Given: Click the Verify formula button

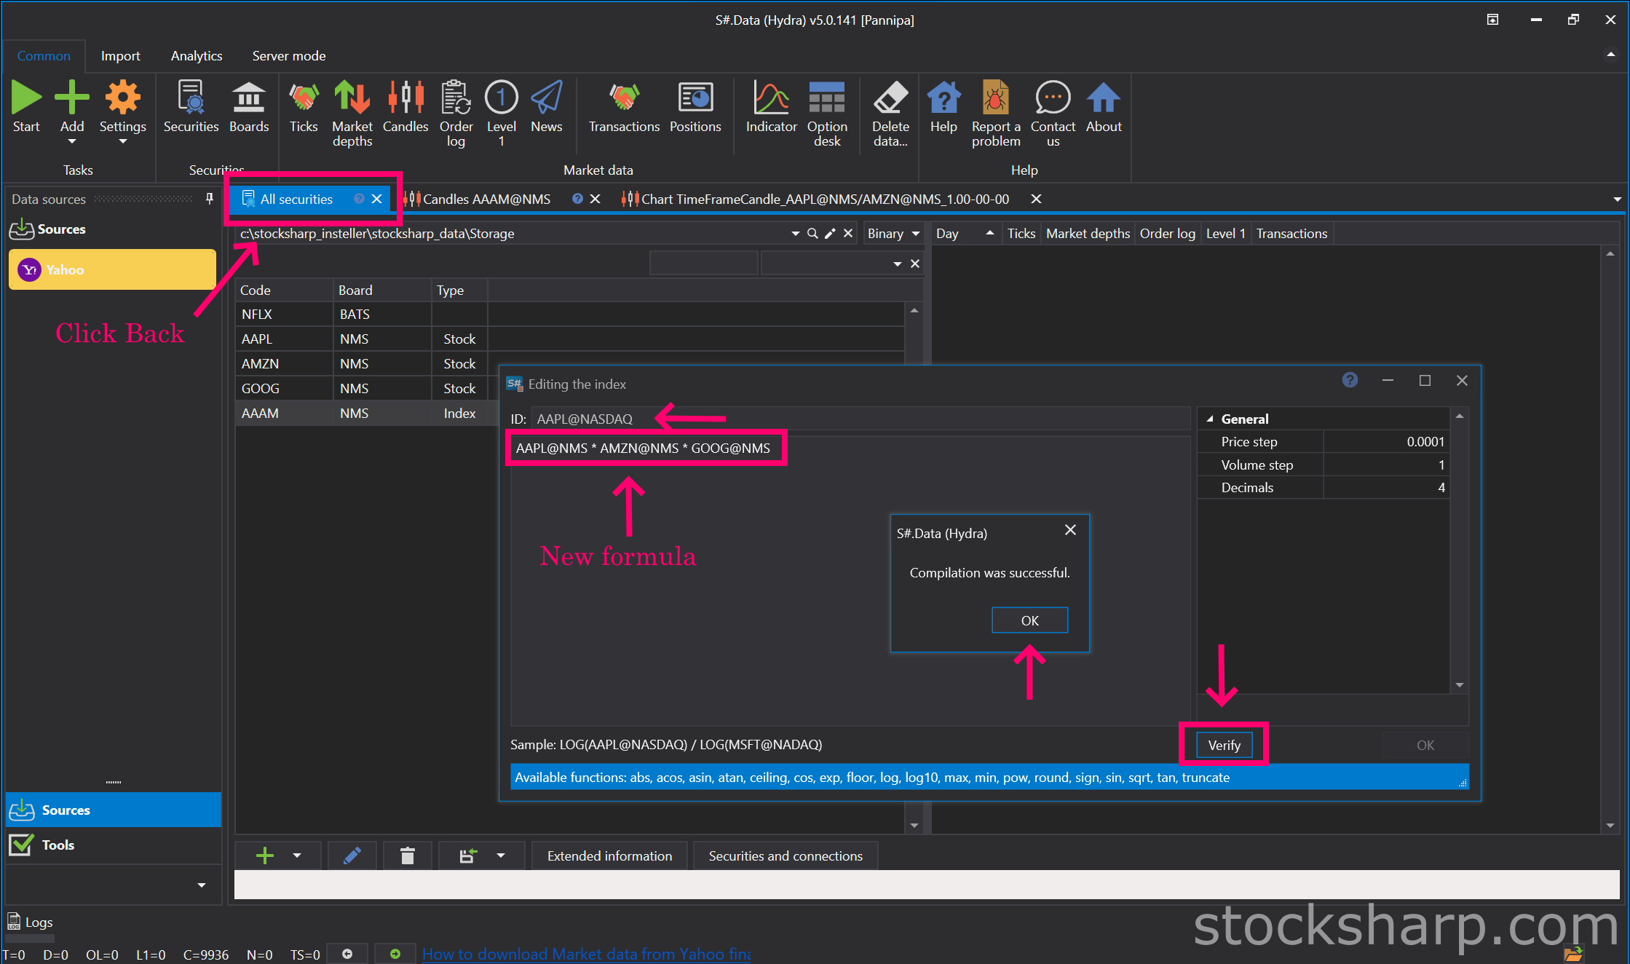Looking at the screenshot, I should [x=1223, y=745].
